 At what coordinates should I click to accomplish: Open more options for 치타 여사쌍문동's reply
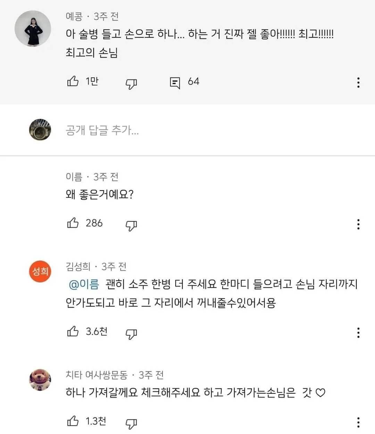pos(358,423)
